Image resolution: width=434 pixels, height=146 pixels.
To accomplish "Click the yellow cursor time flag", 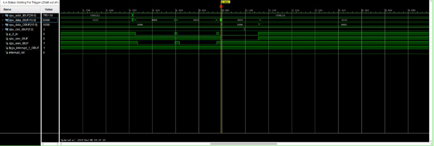I will (225, 2).
